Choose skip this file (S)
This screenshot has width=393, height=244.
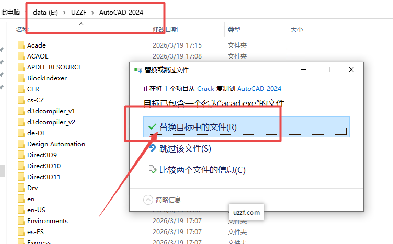click(x=185, y=149)
